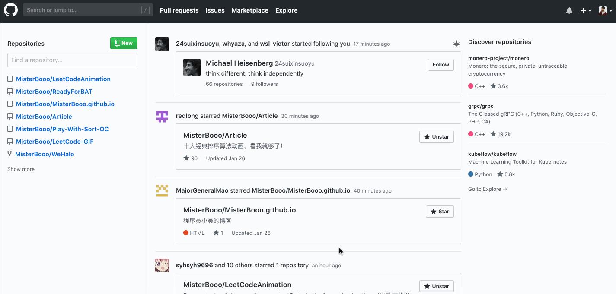The width and height of the screenshot is (616, 294).
Task: Click the feed settings icon
Action: tap(456, 43)
